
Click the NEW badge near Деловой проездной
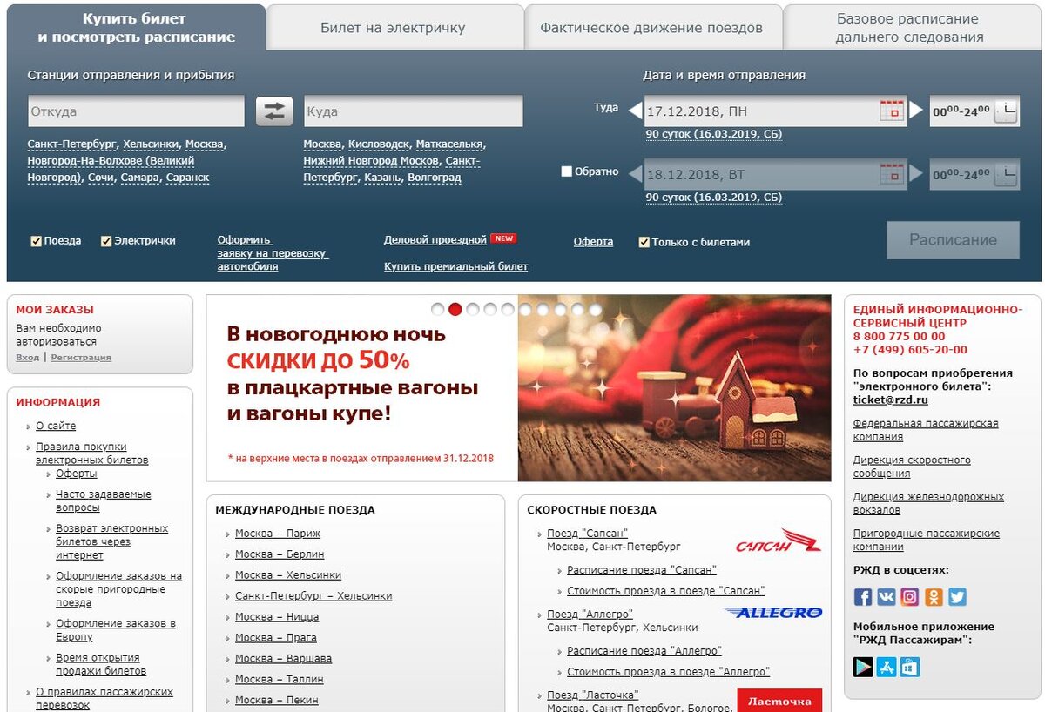503,238
